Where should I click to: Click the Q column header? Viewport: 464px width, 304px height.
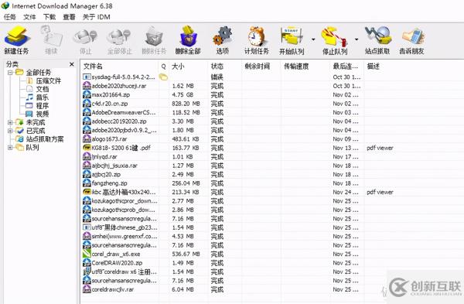(x=164, y=67)
